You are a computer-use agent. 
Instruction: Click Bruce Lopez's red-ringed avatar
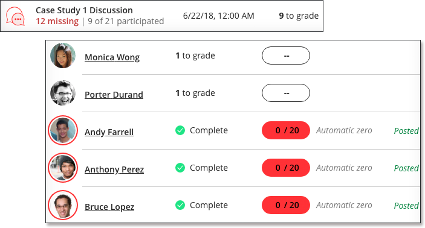[63, 204]
